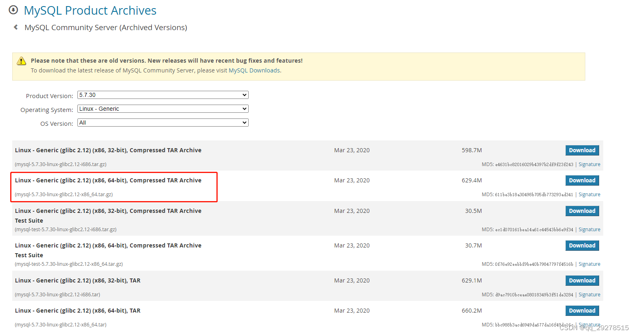
Task: Open Signature link for mysql-5.7.30-linux-glibc2.12-i686.tar
Action: tap(589, 295)
